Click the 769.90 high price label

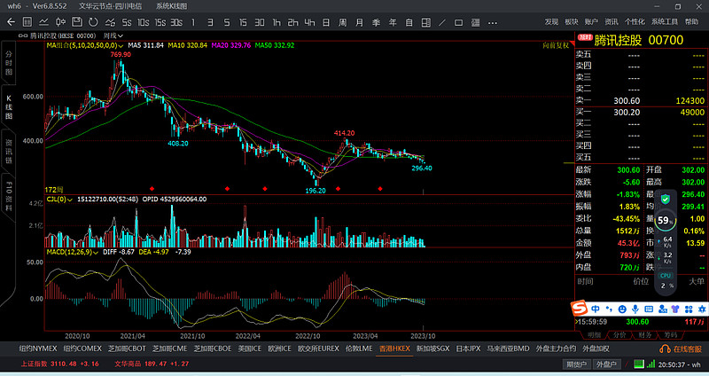click(x=121, y=54)
